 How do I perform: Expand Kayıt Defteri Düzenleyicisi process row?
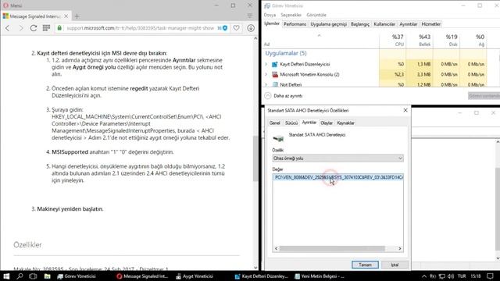[266, 64]
